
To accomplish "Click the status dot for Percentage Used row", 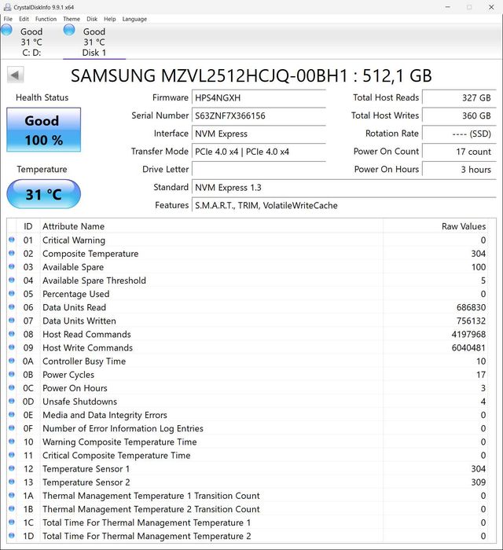I will [x=12, y=293].
